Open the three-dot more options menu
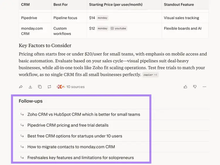Viewport: 220px width, 165px height. click(204, 87)
